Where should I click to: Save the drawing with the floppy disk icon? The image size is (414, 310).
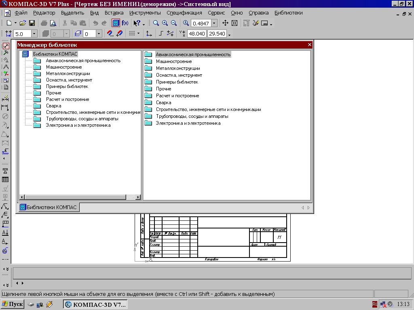(32, 23)
